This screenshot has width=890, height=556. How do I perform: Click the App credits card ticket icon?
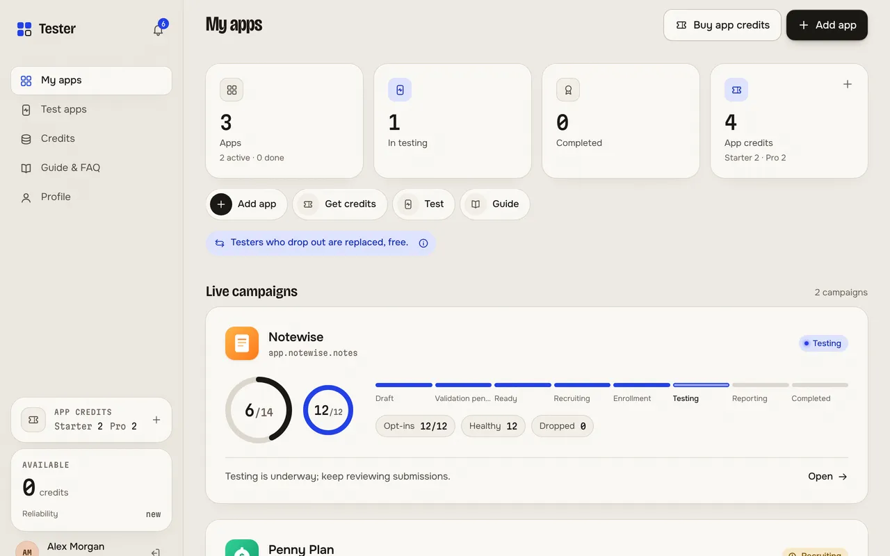(x=736, y=90)
